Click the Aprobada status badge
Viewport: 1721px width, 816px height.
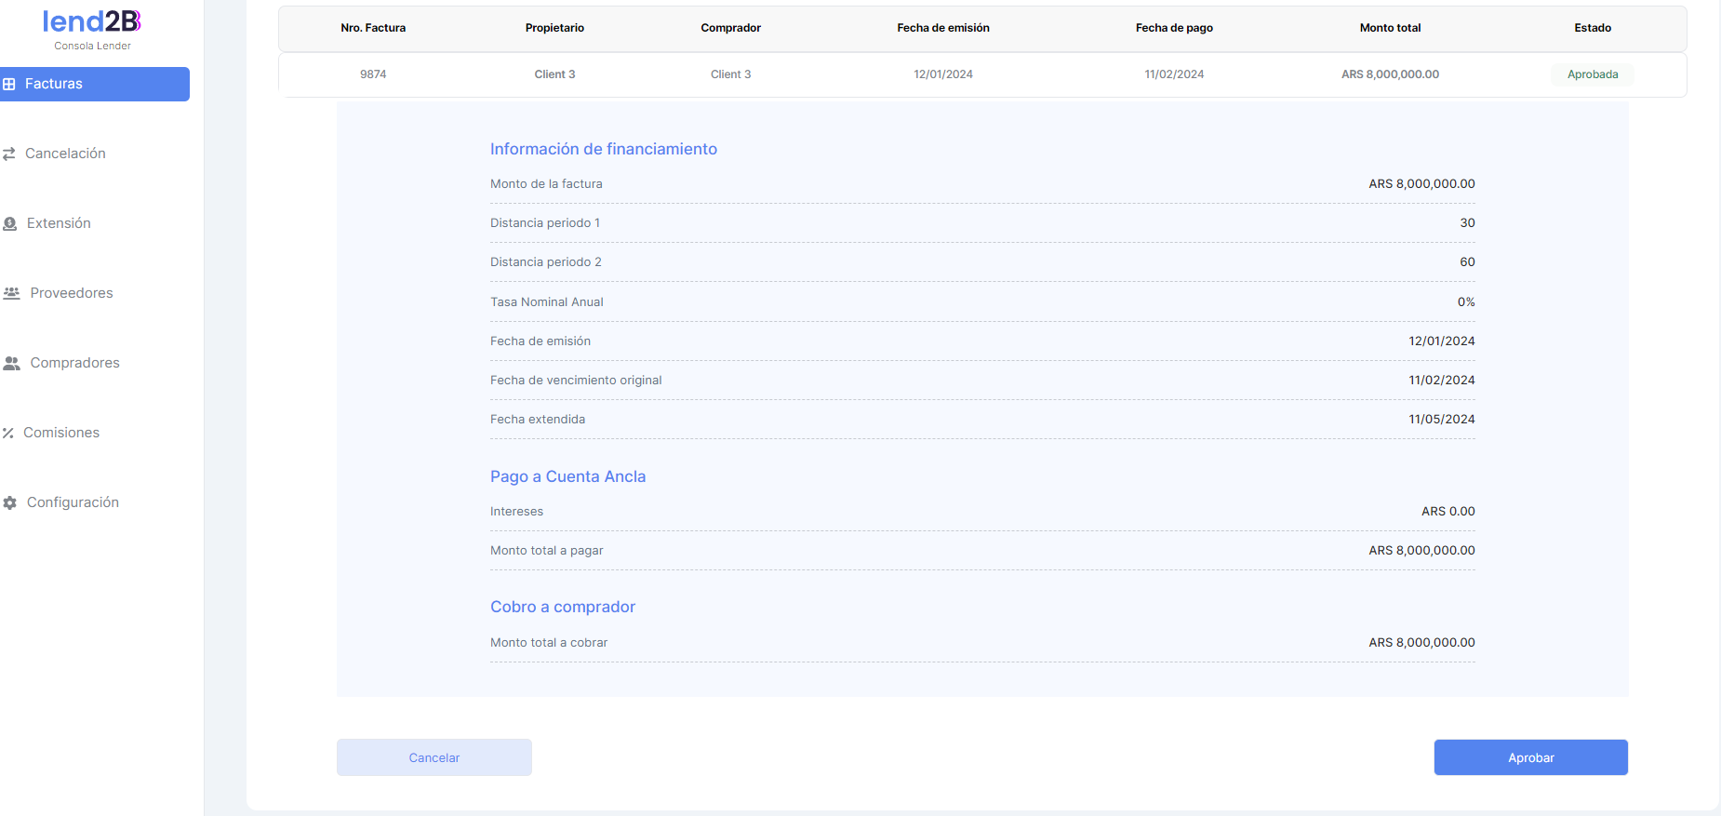(1592, 74)
